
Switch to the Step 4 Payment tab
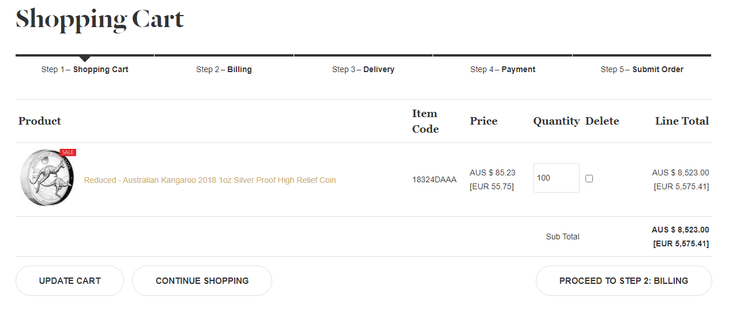pos(502,69)
